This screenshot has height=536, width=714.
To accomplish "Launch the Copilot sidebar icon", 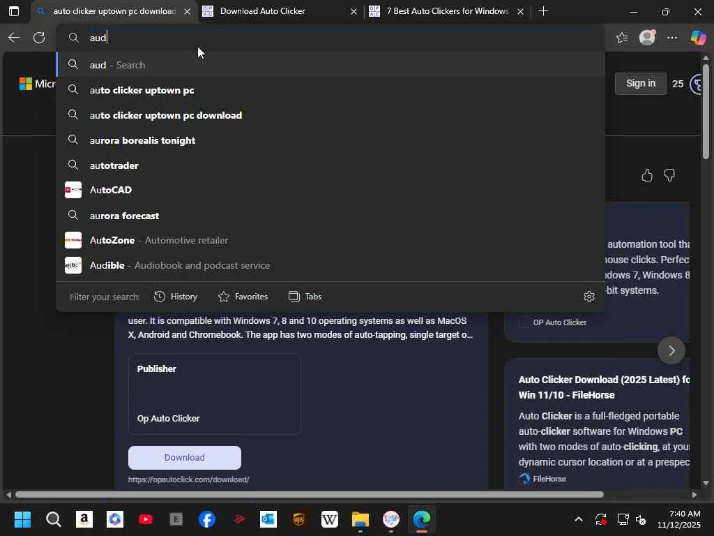I will (x=699, y=38).
